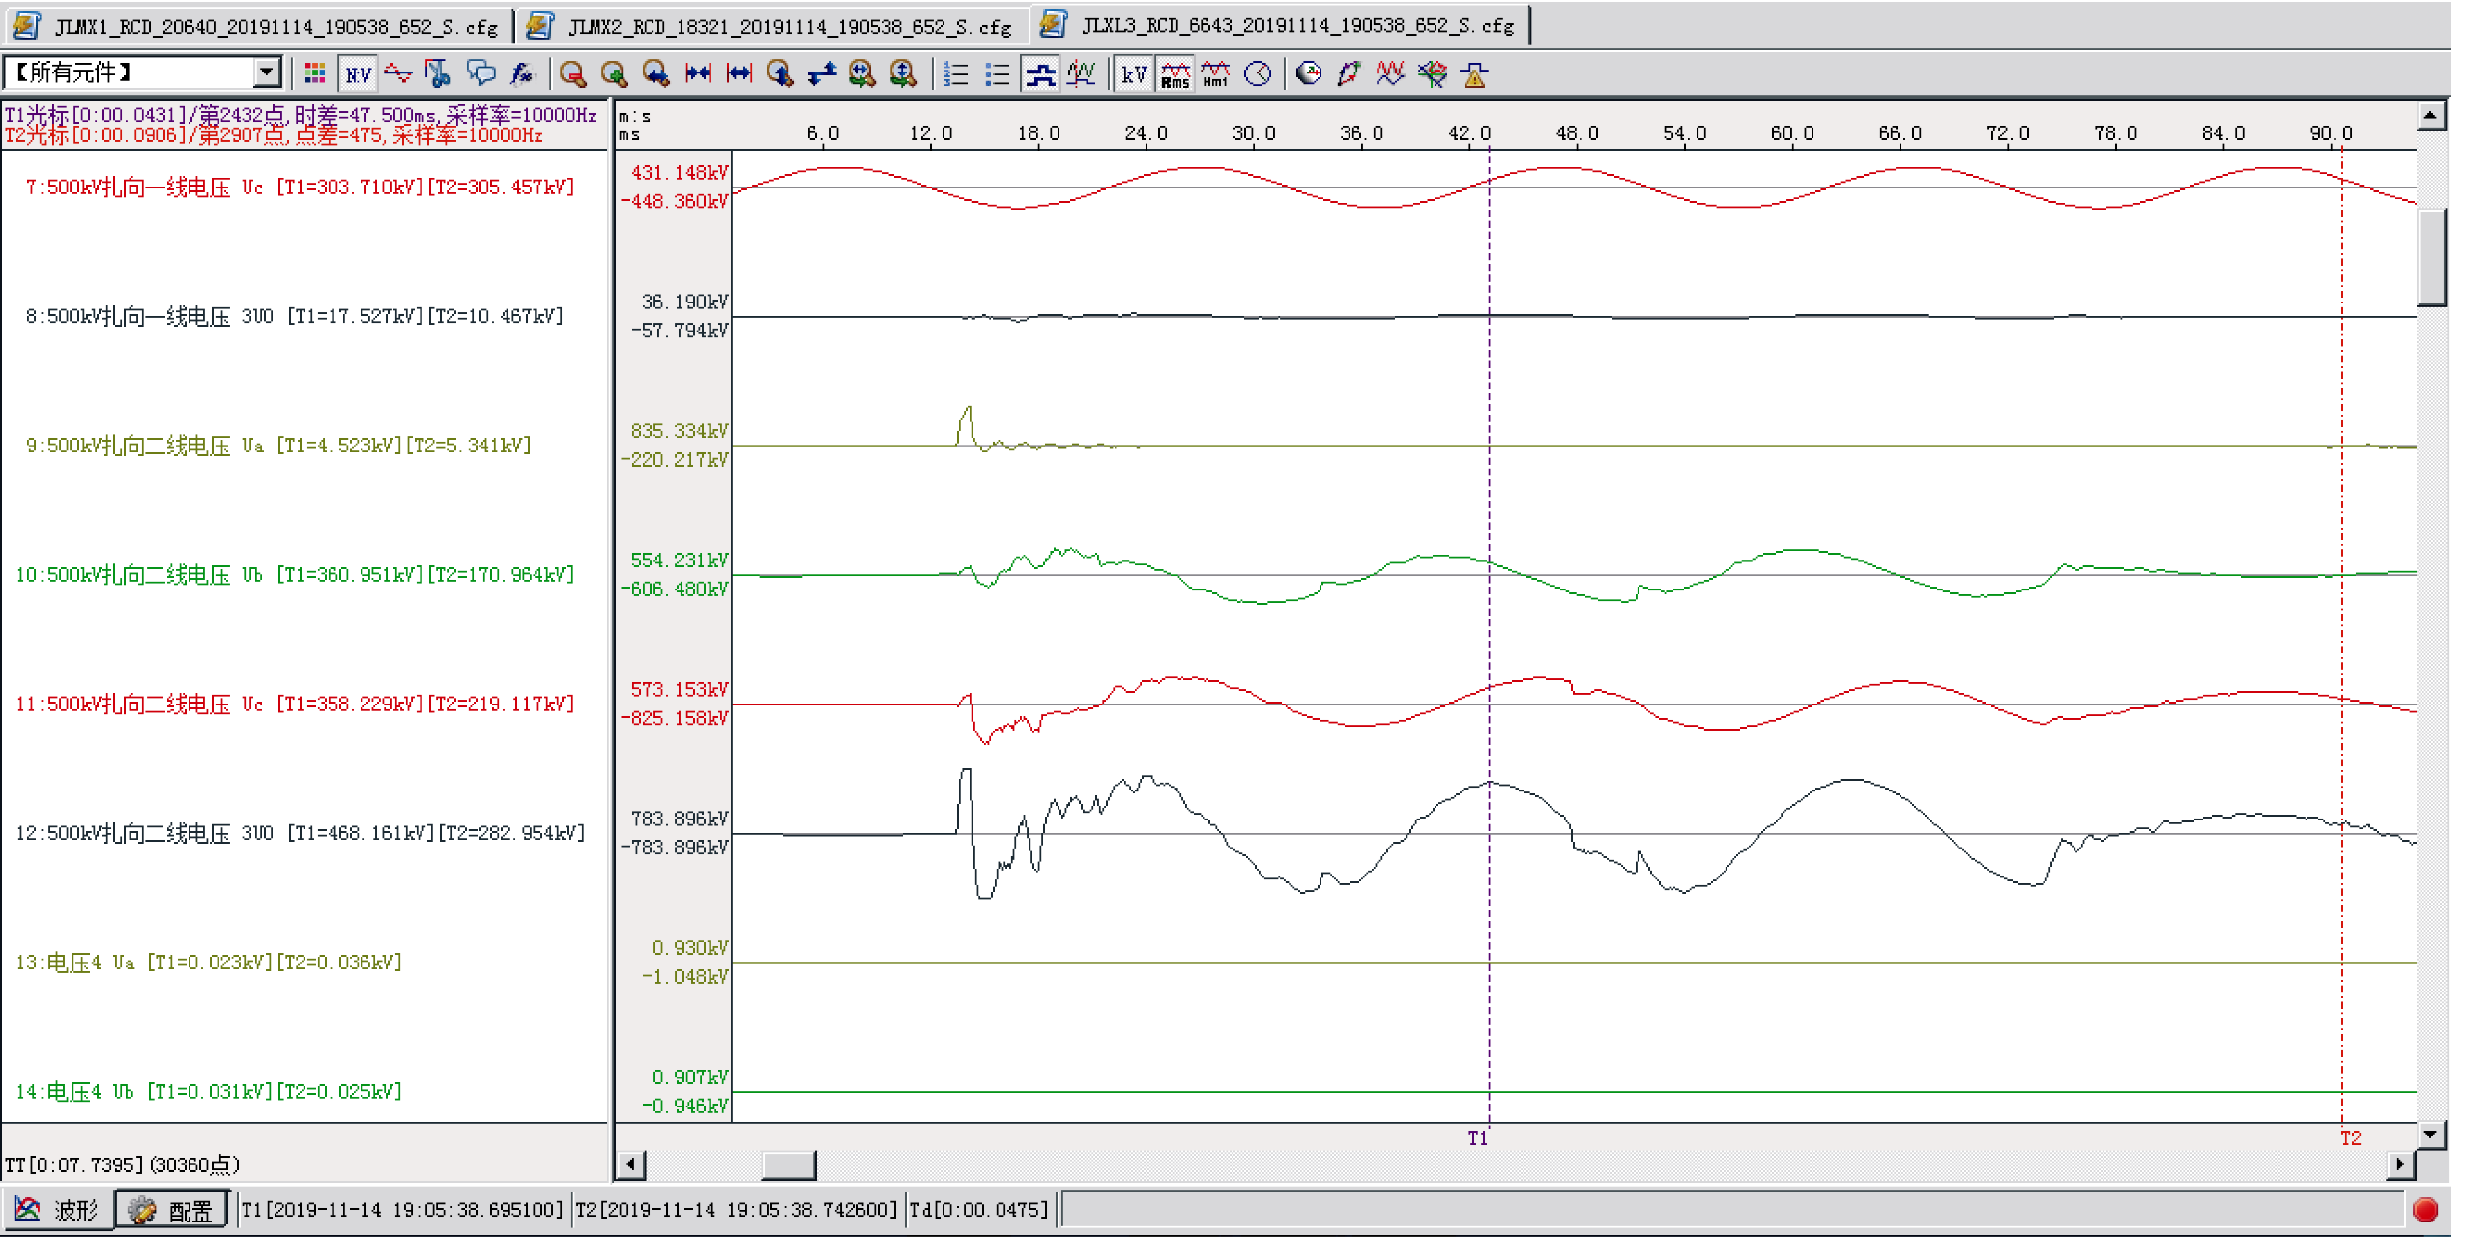
Task: Click the scissors cut-waveform icon
Action: pos(439,74)
